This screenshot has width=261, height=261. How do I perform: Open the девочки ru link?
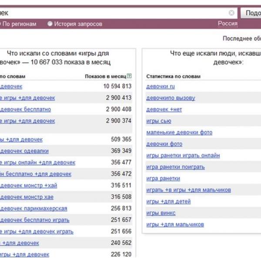(x=161, y=87)
